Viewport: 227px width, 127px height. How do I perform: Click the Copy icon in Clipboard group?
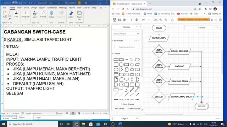(10, 16)
